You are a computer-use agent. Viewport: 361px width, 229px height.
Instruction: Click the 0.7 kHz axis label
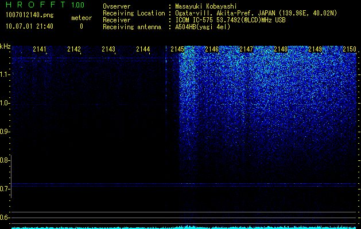pos(4,189)
